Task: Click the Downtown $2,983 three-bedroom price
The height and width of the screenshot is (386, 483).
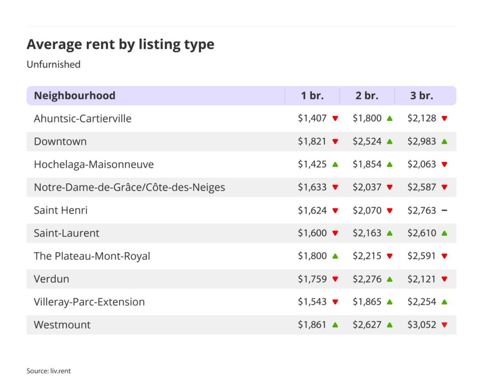Action: pyautogui.click(x=422, y=141)
